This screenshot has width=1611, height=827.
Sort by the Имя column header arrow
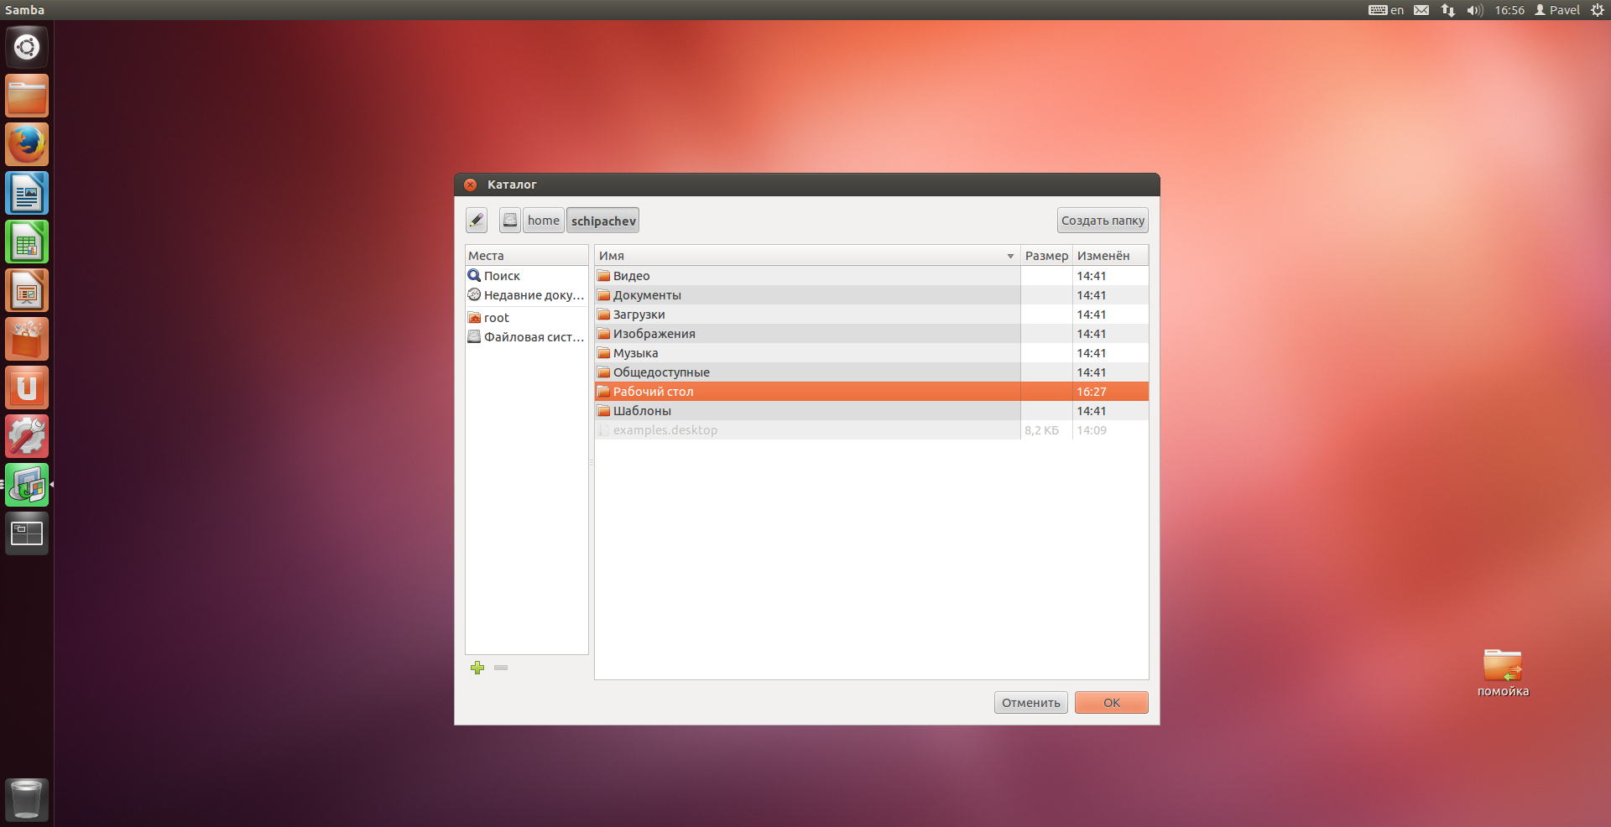point(1010,256)
